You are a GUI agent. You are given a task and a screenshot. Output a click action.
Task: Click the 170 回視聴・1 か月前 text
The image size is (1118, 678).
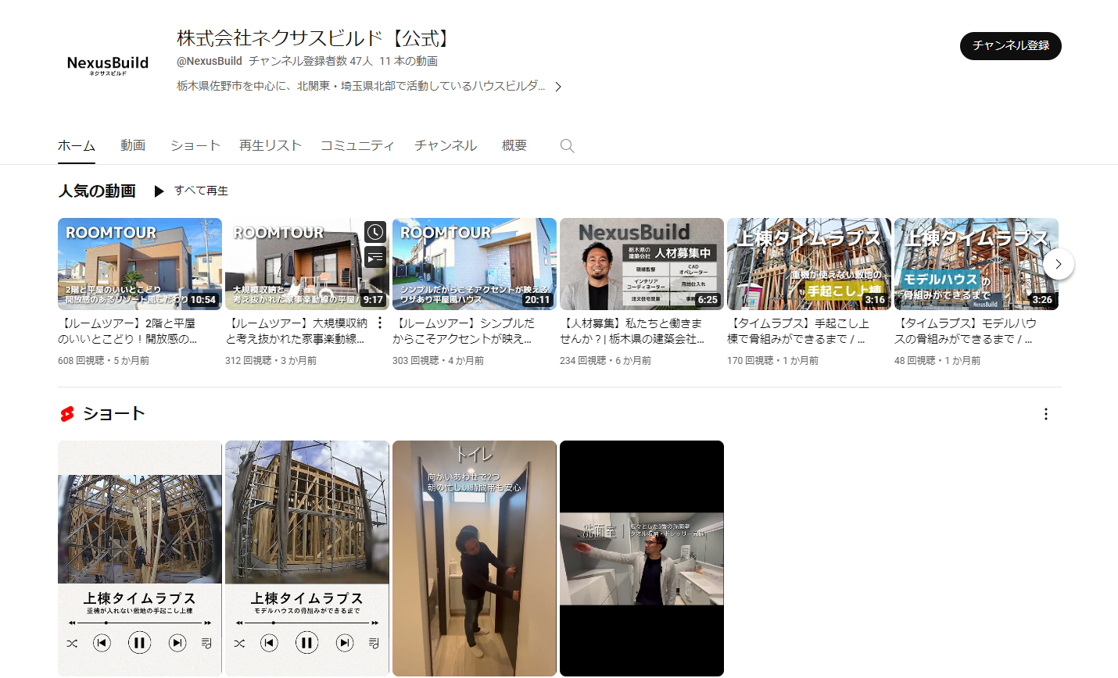(772, 361)
